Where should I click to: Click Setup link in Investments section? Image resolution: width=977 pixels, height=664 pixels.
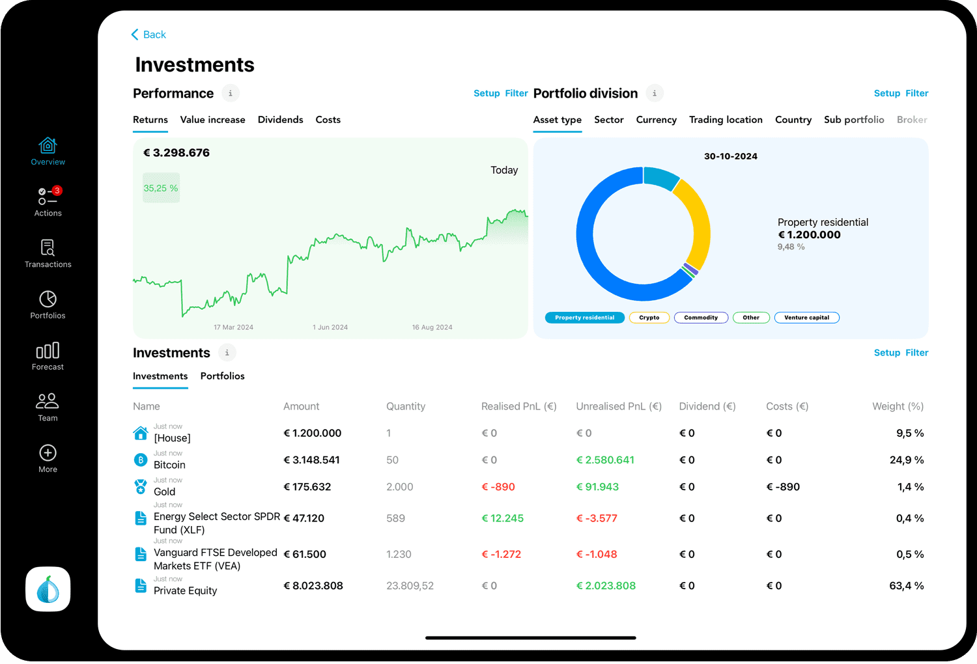click(886, 353)
